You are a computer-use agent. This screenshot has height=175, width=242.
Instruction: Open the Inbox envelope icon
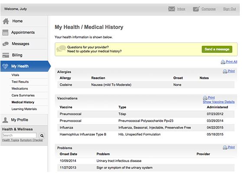pos(171,9)
